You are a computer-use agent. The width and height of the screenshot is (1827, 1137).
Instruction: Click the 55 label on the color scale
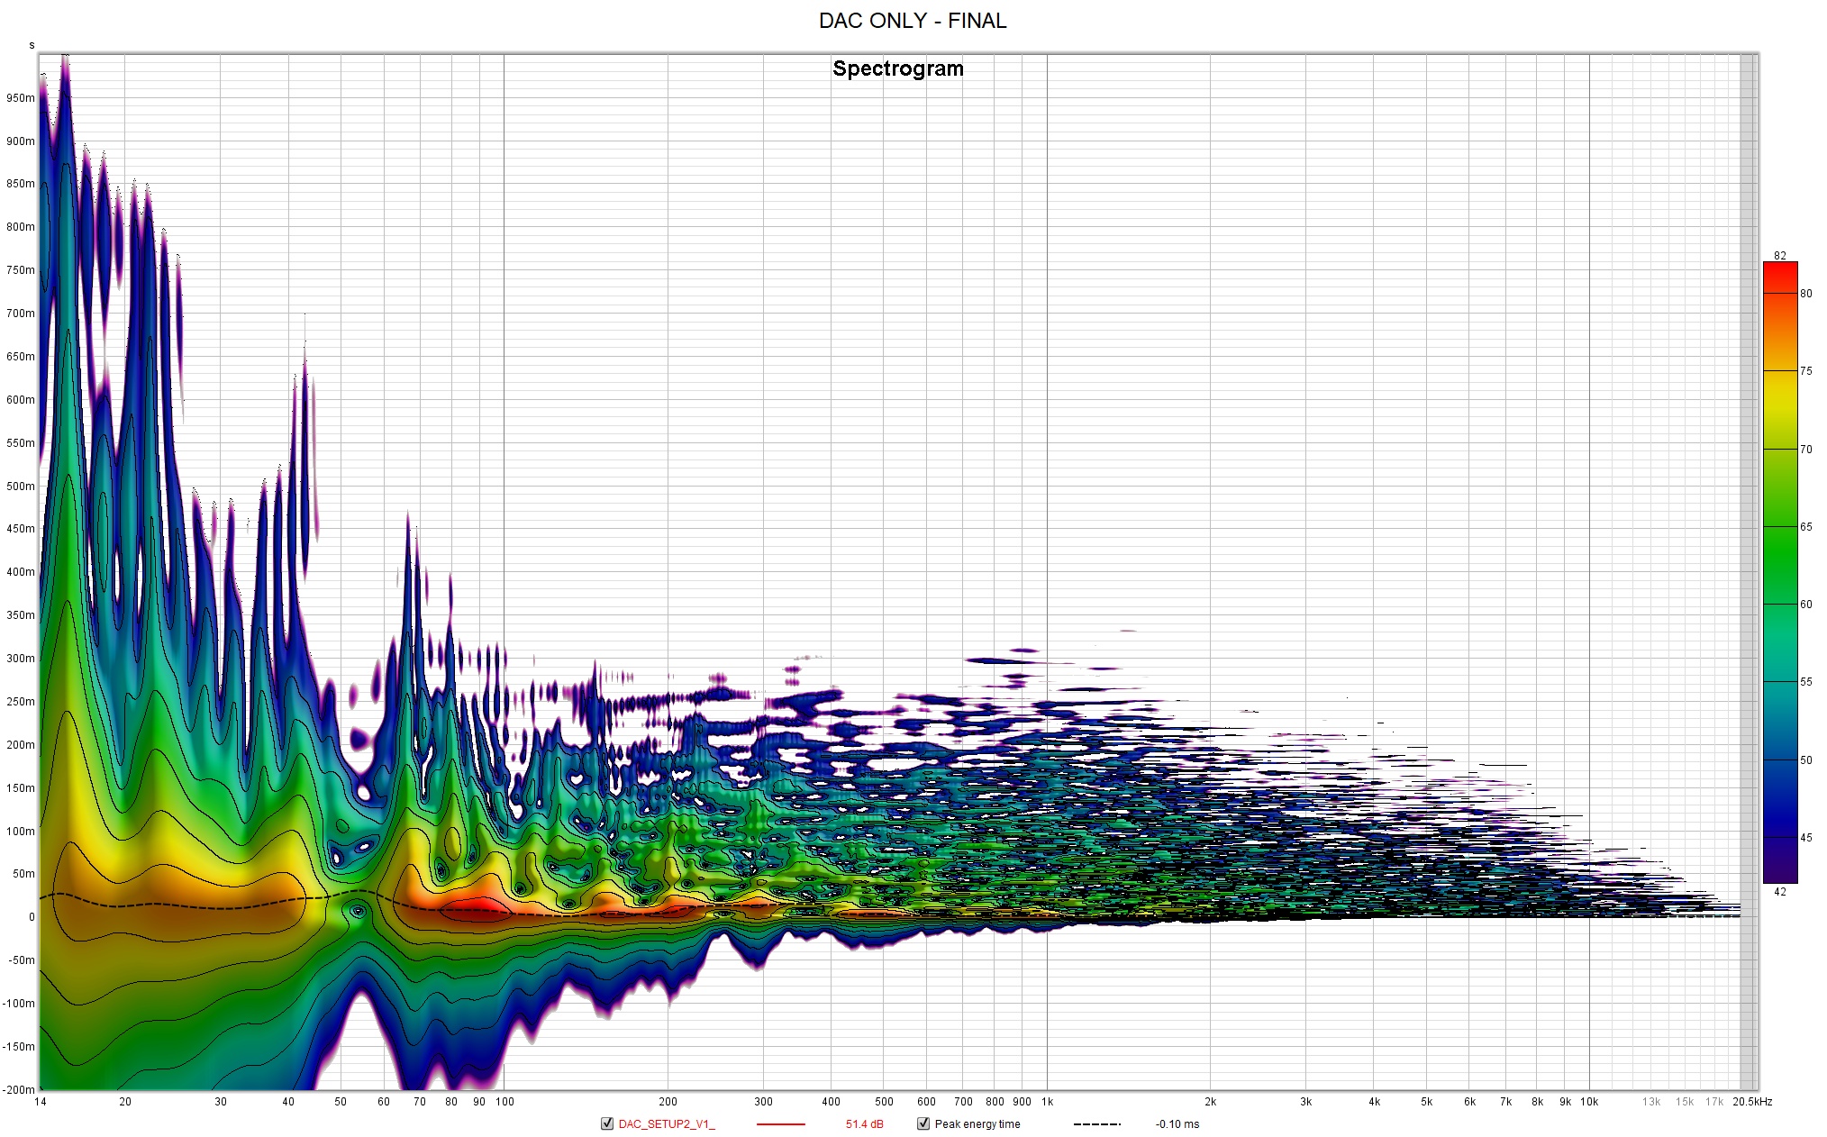[1805, 682]
